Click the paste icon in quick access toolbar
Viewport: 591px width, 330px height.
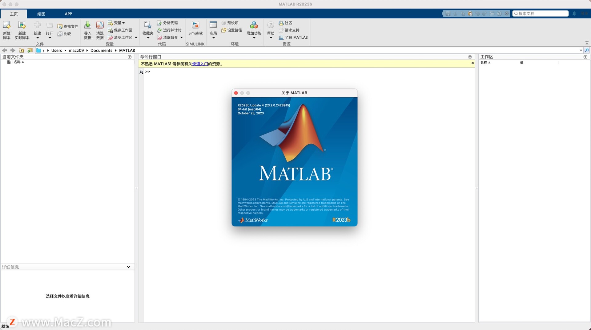point(470,14)
